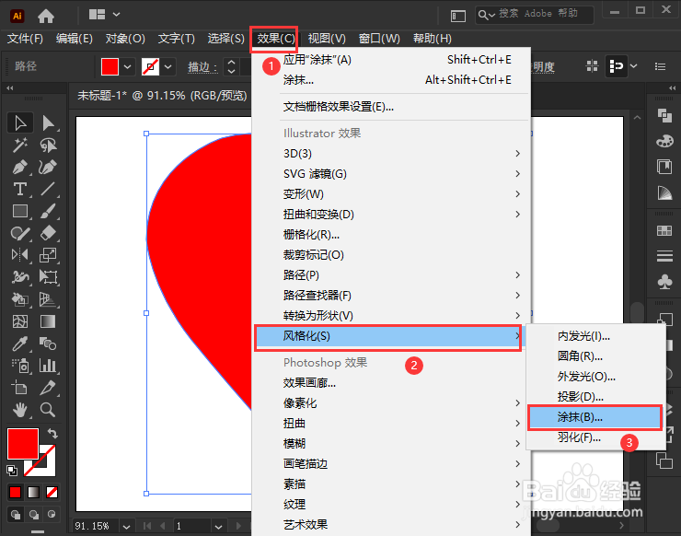Image resolution: width=681 pixels, height=536 pixels.
Task: Choose the Artboard tool
Action: tap(20, 388)
